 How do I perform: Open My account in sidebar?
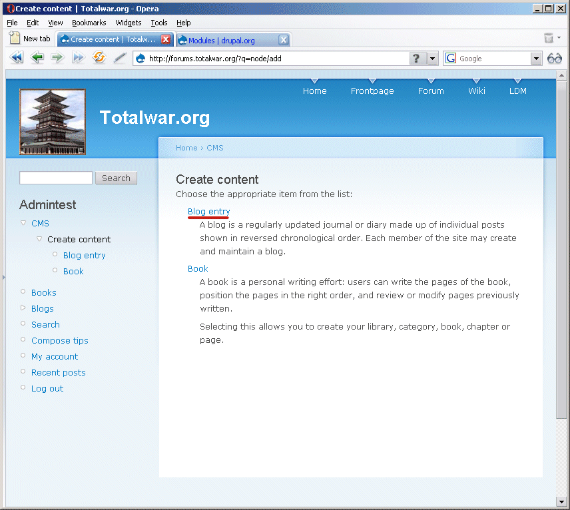point(55,357)
